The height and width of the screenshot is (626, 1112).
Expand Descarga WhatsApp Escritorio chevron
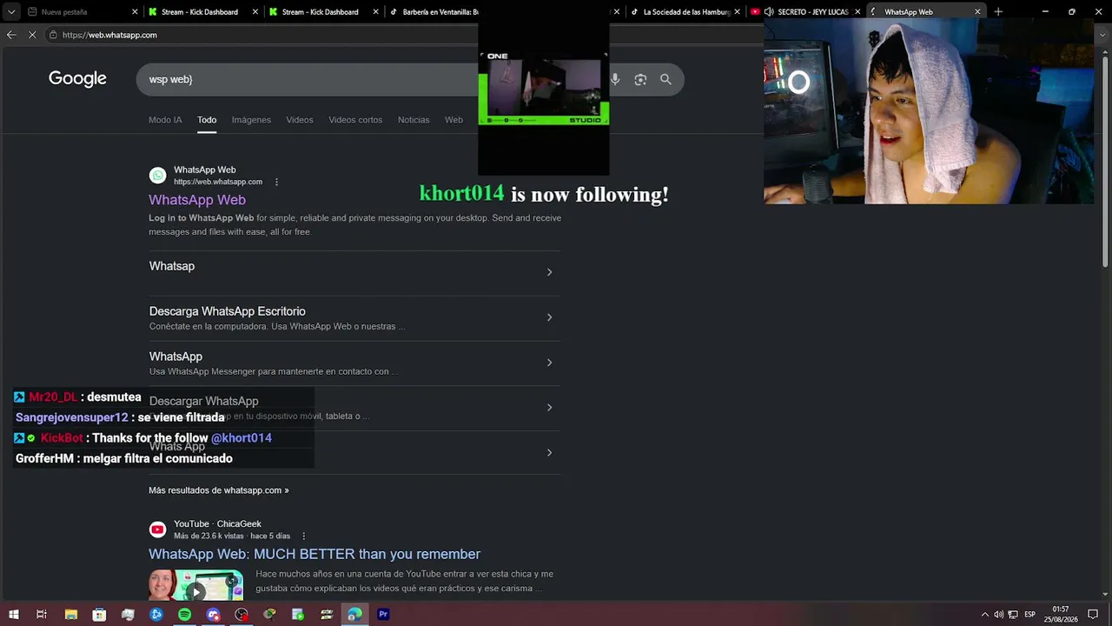coord(549,317)
